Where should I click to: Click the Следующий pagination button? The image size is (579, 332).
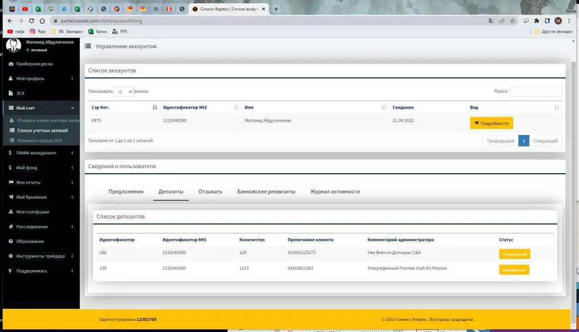point(545,141)
